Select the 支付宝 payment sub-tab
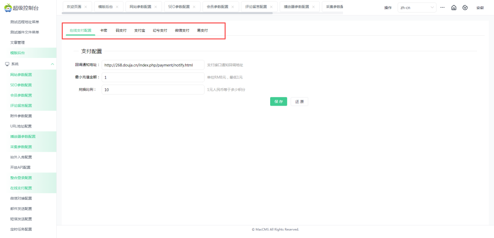 pos(139,30)
